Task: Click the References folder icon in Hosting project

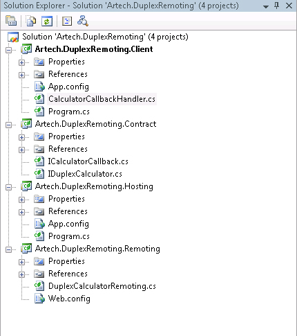Action: coord(39,211)
